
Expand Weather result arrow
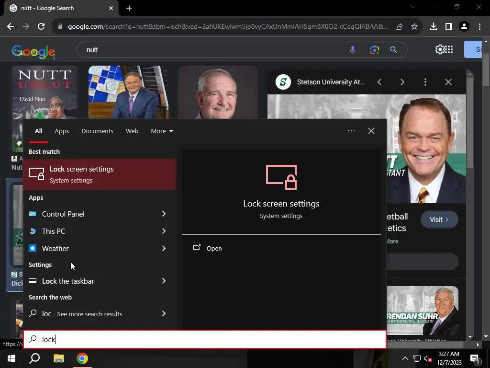pyautogui.click(x=164, y=248)
